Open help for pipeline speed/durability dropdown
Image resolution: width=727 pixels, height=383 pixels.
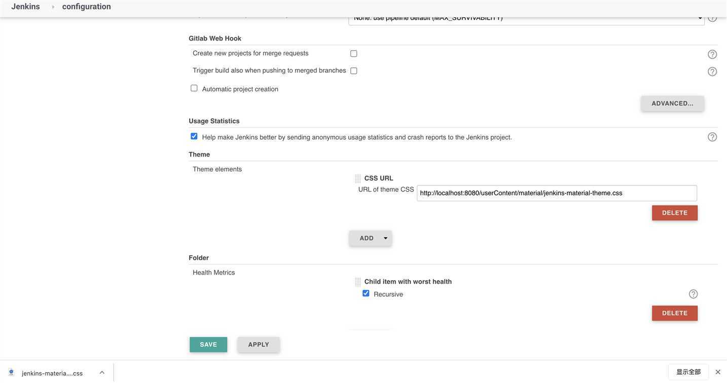point(712,19)
